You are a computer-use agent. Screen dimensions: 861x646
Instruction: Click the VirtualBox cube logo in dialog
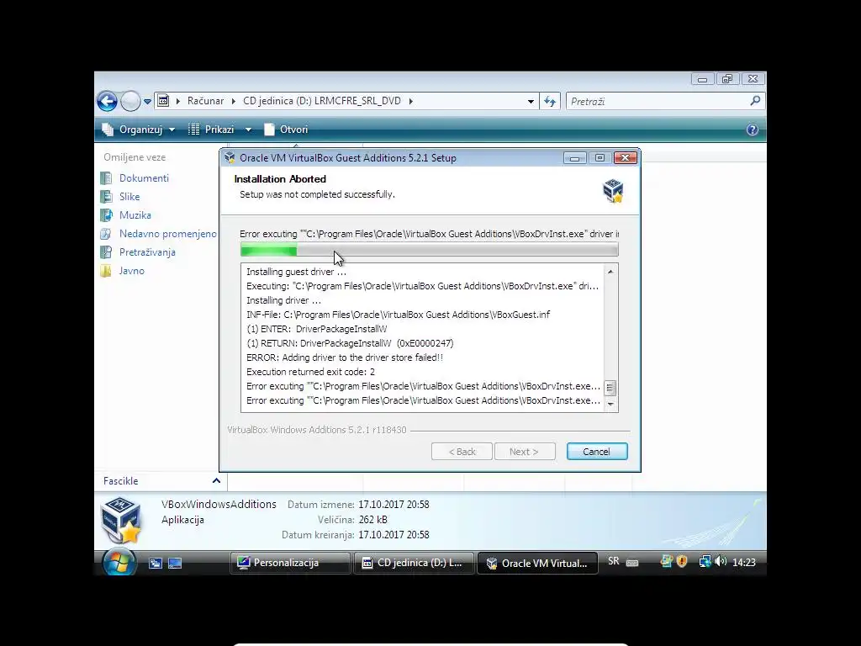coord(613,191)
